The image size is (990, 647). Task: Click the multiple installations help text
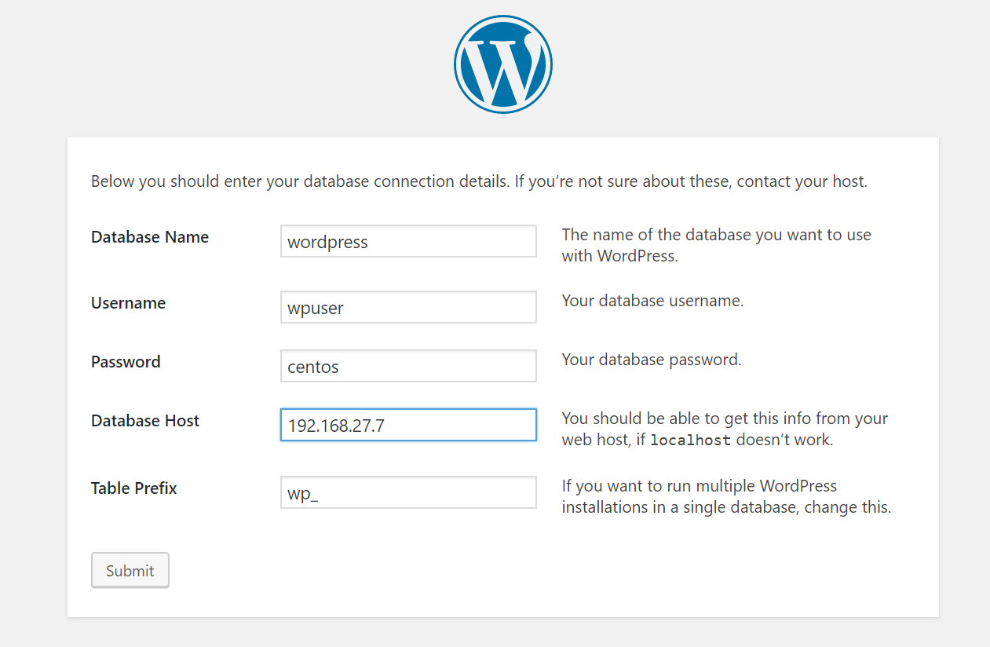click(726, 496)
